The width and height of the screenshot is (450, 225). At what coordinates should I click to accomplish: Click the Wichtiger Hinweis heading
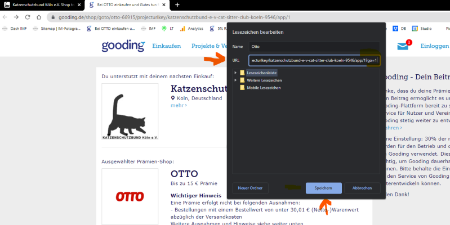196,196
